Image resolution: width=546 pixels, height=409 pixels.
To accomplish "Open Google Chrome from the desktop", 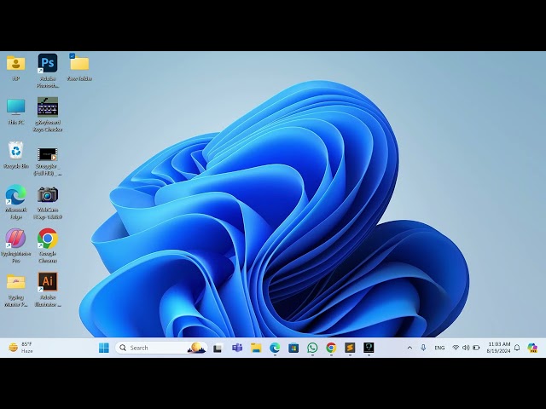I will [48, 239].
